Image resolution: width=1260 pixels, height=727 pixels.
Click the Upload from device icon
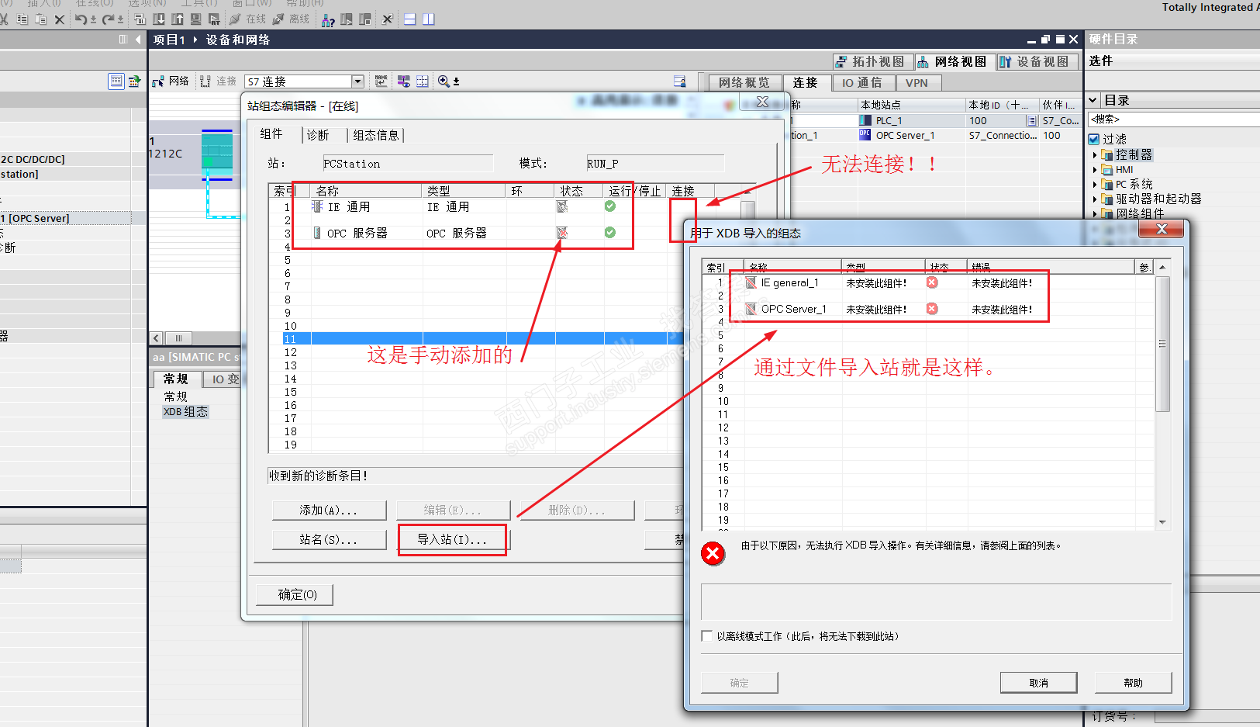178,19
